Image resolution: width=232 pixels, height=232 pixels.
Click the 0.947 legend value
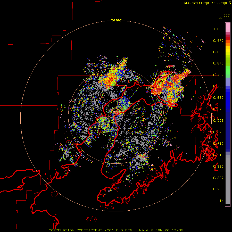[x=218, y=40]
